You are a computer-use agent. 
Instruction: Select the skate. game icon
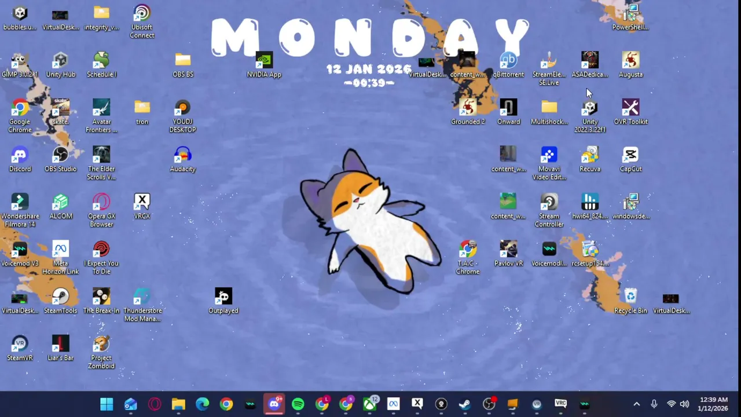click(x=60, y=112)
